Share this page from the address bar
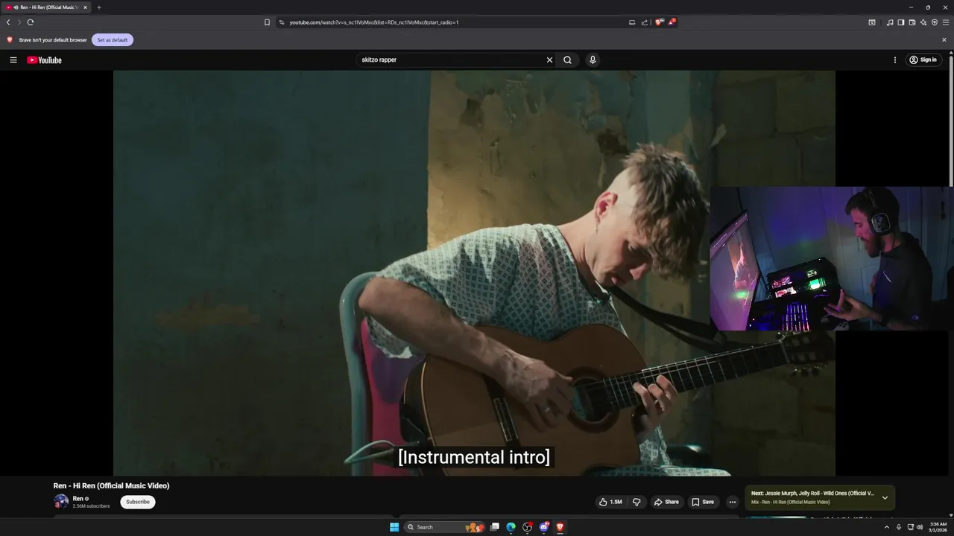Image resolution: width=954 pixels, height=536 pixels. click(645, 22)
